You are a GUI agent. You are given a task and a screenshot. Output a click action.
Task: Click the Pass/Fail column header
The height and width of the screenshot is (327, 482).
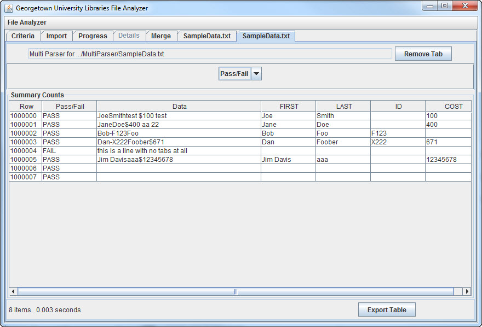click(70, 106)
